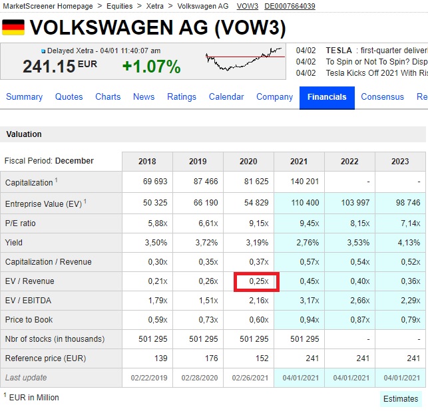Click the VOW3 ticker link
Viewport: 428px width, 411px height.
pyautogui.click(x=247, y=6)
